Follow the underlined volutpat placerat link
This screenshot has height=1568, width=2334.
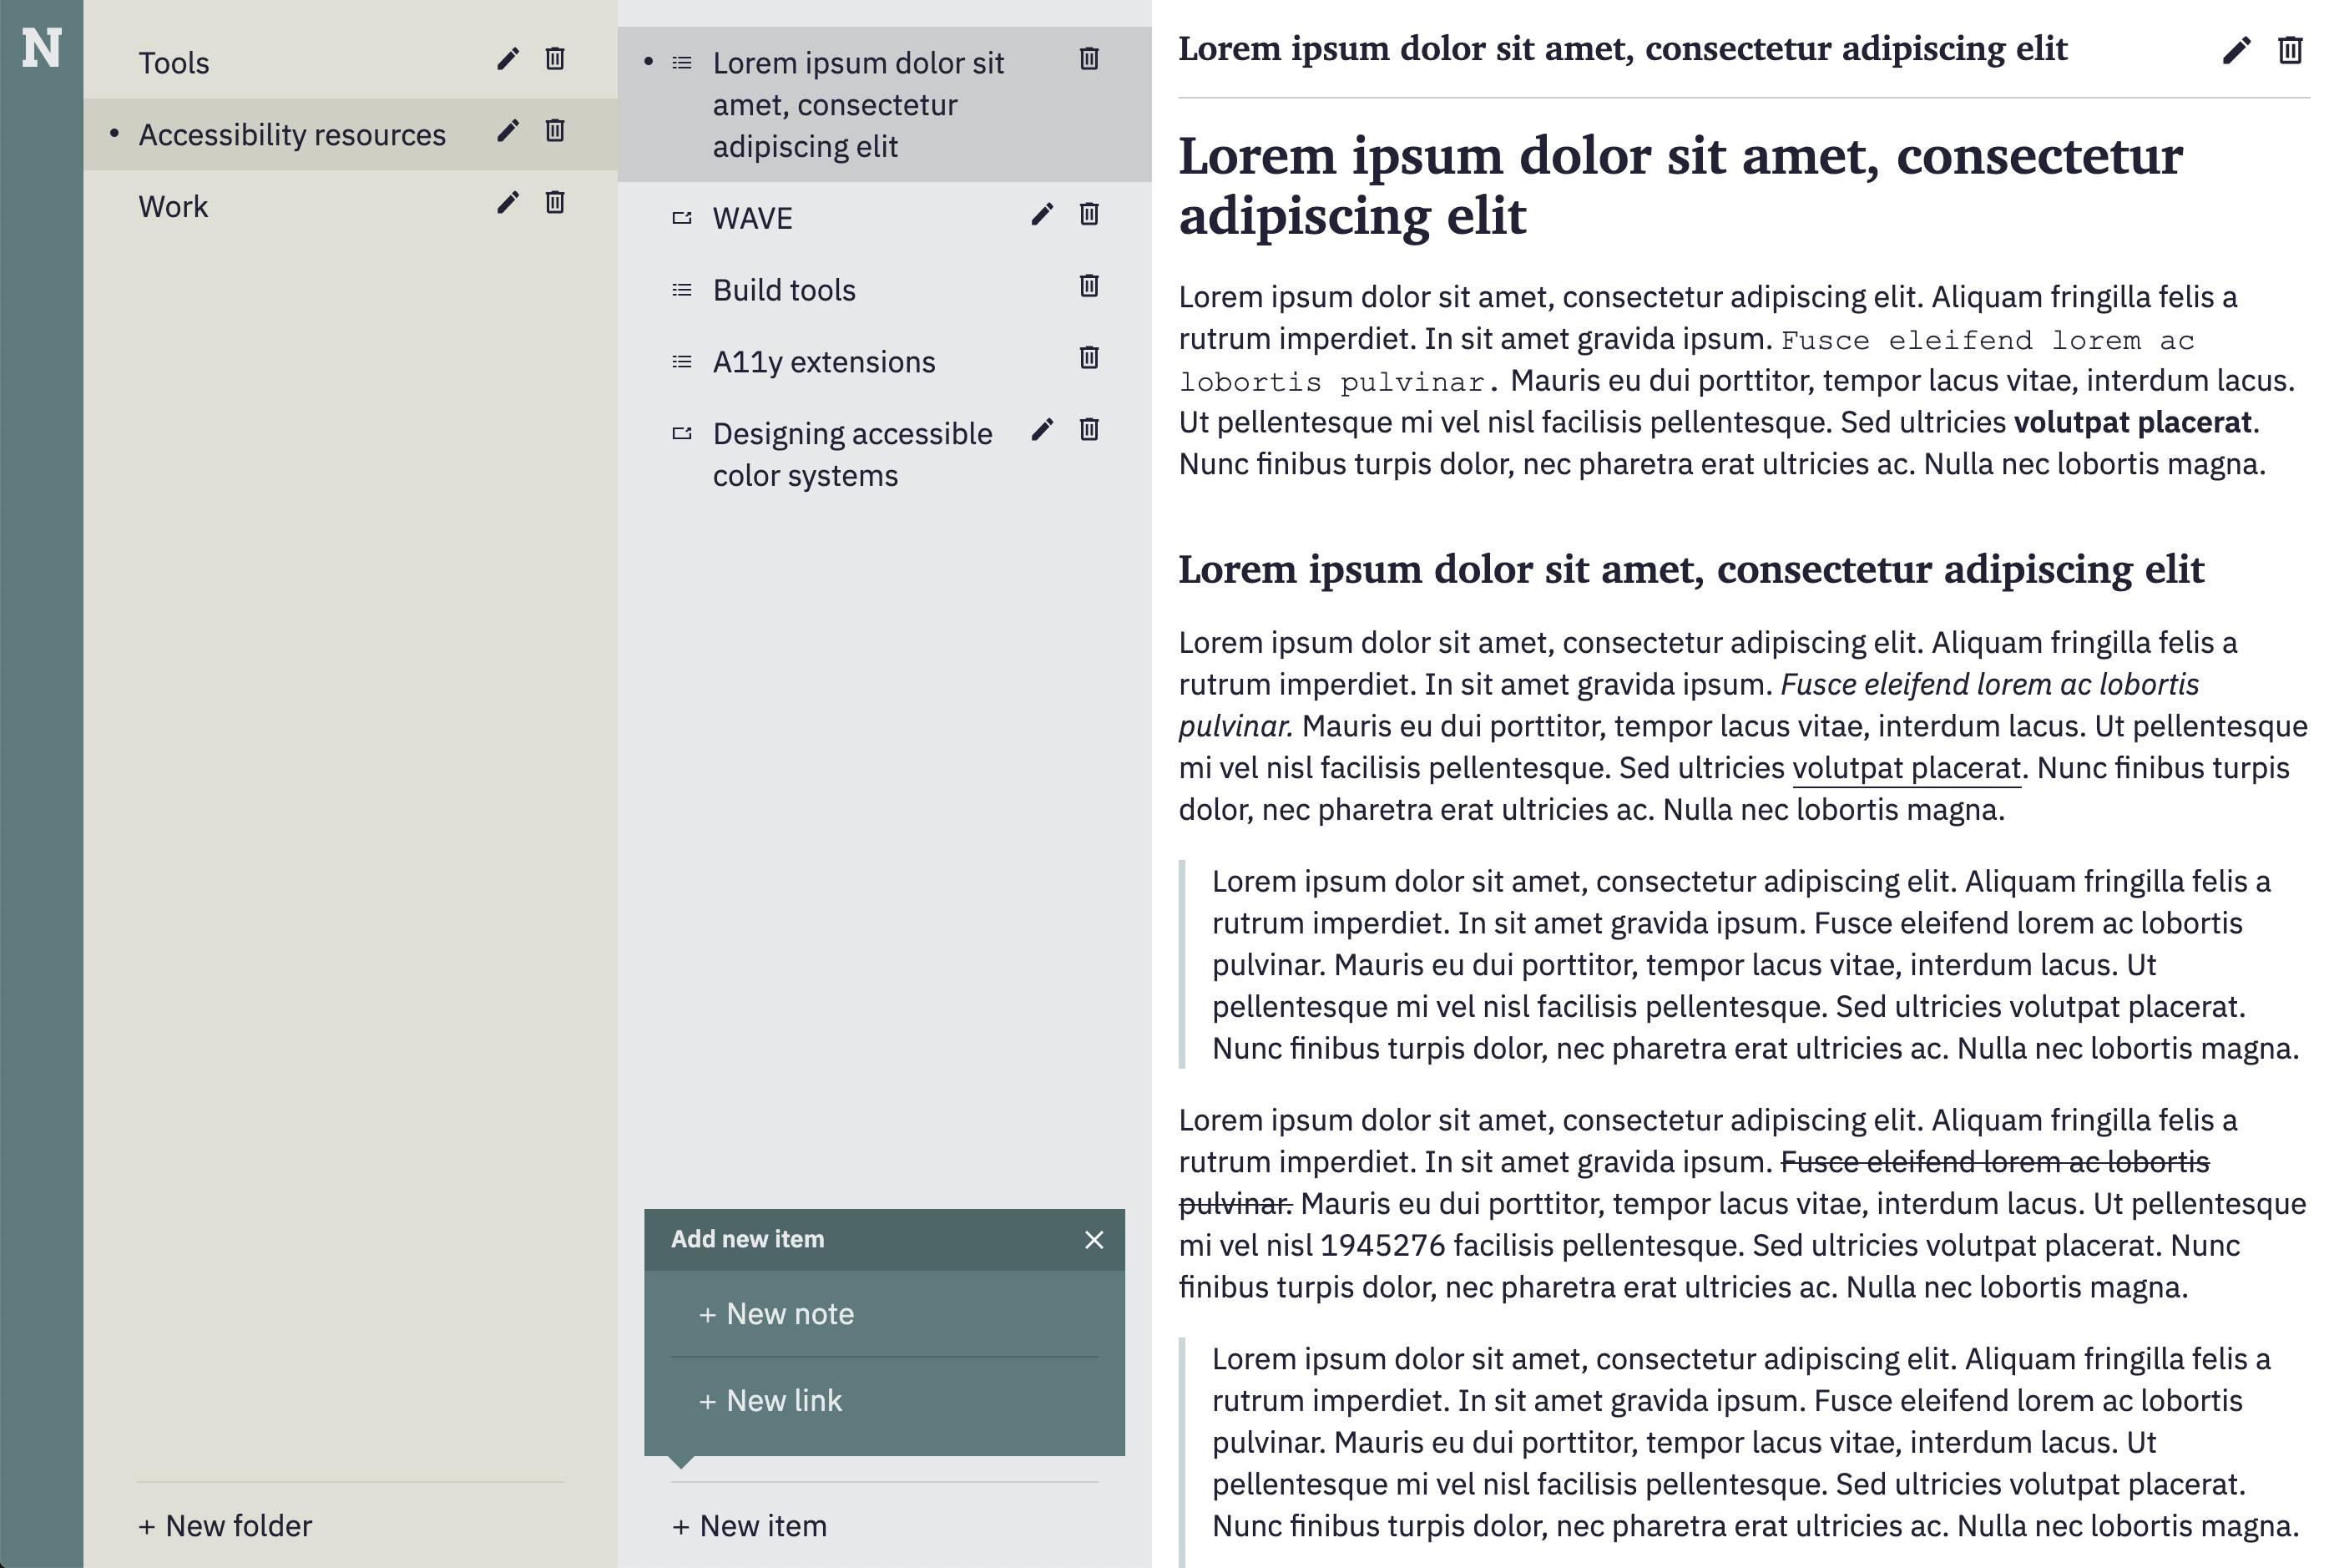pos(1906,768)
